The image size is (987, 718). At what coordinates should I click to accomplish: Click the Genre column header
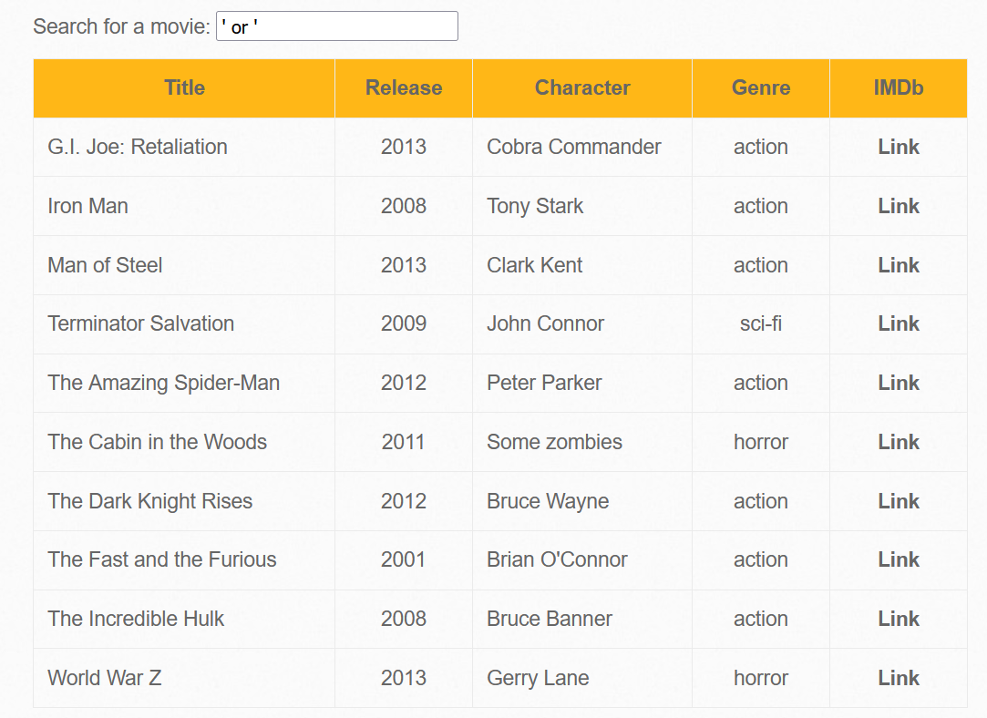pyautogui.click(x=760, y=88)
